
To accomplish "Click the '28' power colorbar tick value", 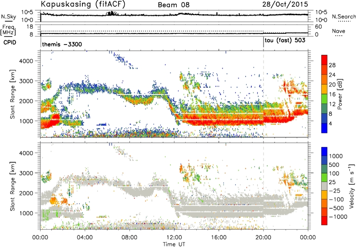I will click(332, 65).
